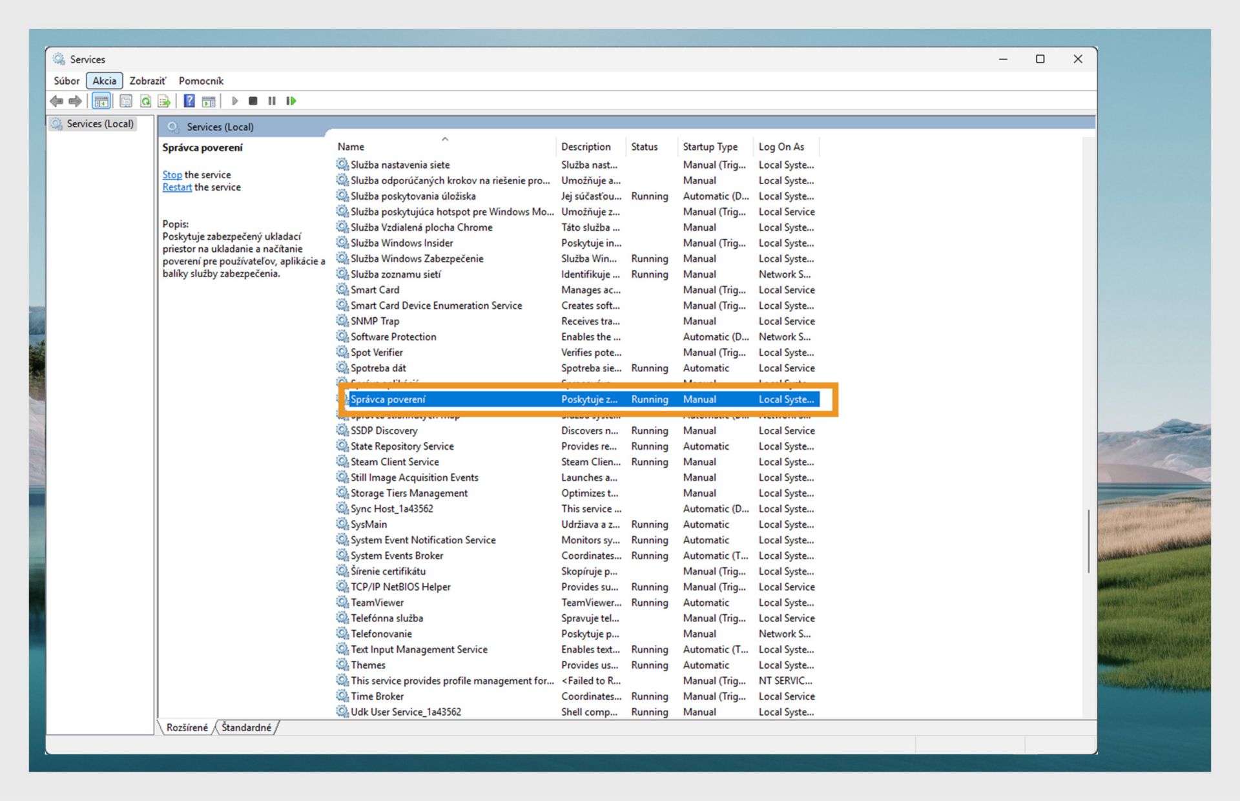The width and height of the screenshot is (1240, 801).
Task: Open the Zobraziť menu
Action: point(147,81)
